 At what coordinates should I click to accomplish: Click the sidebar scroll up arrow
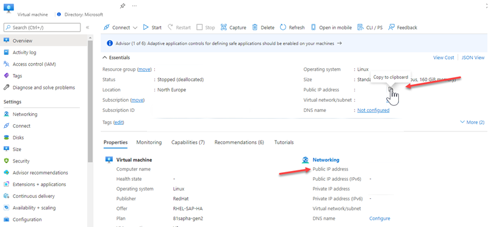click(x=90, y=37)
